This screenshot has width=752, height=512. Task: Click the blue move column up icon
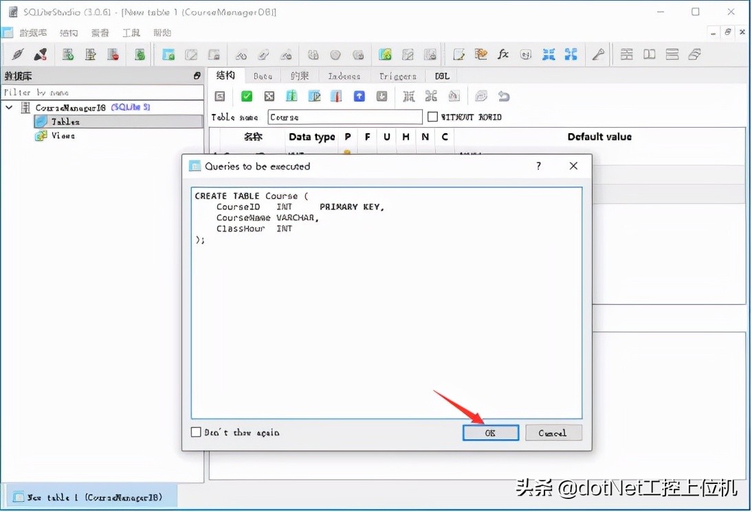tap(359, 96)
